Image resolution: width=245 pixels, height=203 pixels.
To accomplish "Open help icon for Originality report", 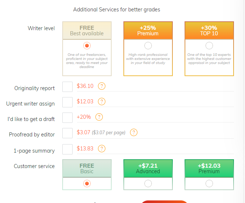I will (x=102, y=86).
